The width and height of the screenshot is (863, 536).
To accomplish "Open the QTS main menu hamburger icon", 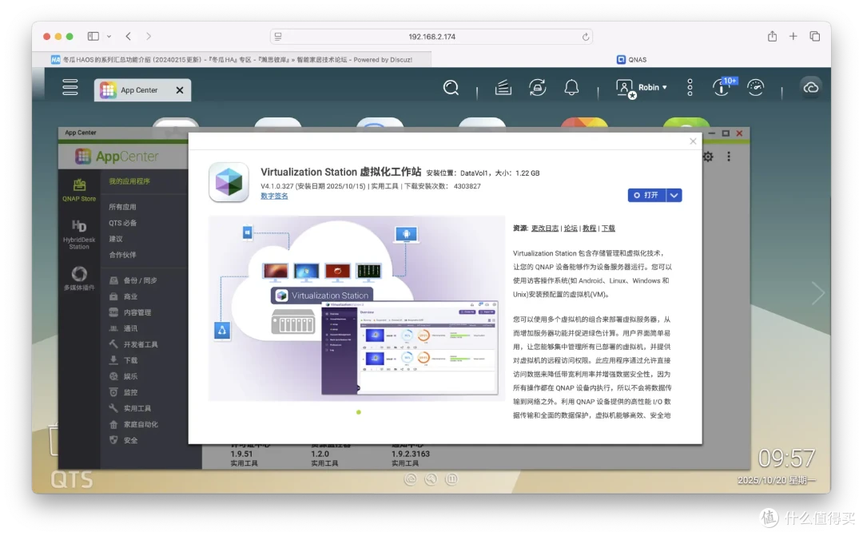I will [70, 88].
